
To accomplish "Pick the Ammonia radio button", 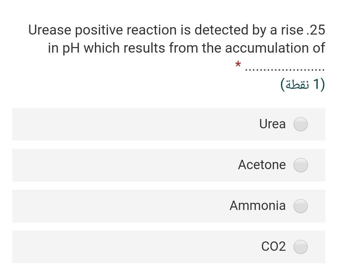I will [301, 206].
